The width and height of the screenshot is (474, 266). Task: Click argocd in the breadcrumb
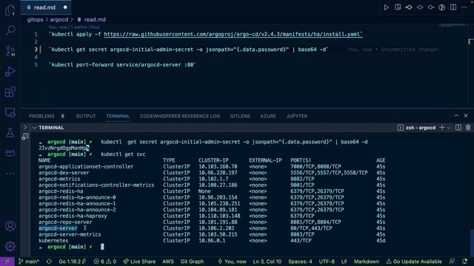pos(59,20)
